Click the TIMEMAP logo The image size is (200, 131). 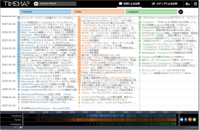click(16, 4)
